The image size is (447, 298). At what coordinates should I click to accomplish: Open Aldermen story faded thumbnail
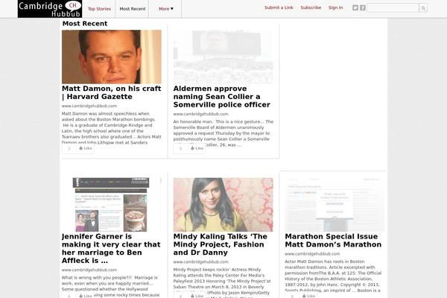coord(223,57)
